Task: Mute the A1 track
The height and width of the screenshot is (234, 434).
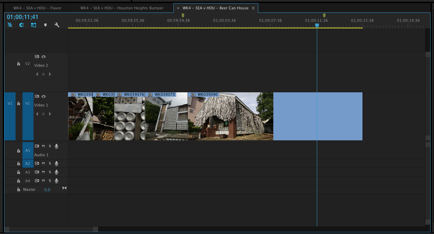Action: pyautogui.click(x=44, y=146)
